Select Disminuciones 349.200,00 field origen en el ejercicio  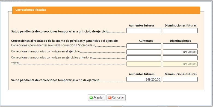tap(180, 52)
